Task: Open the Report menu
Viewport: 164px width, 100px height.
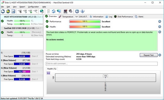Action: click(x=22, y=7)
